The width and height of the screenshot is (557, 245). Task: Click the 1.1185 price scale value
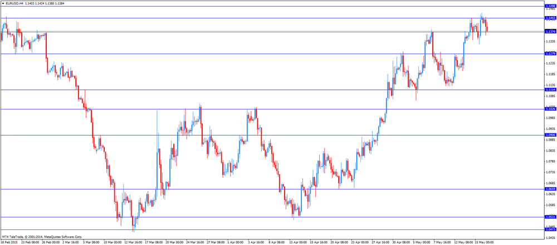click(551, 74)
